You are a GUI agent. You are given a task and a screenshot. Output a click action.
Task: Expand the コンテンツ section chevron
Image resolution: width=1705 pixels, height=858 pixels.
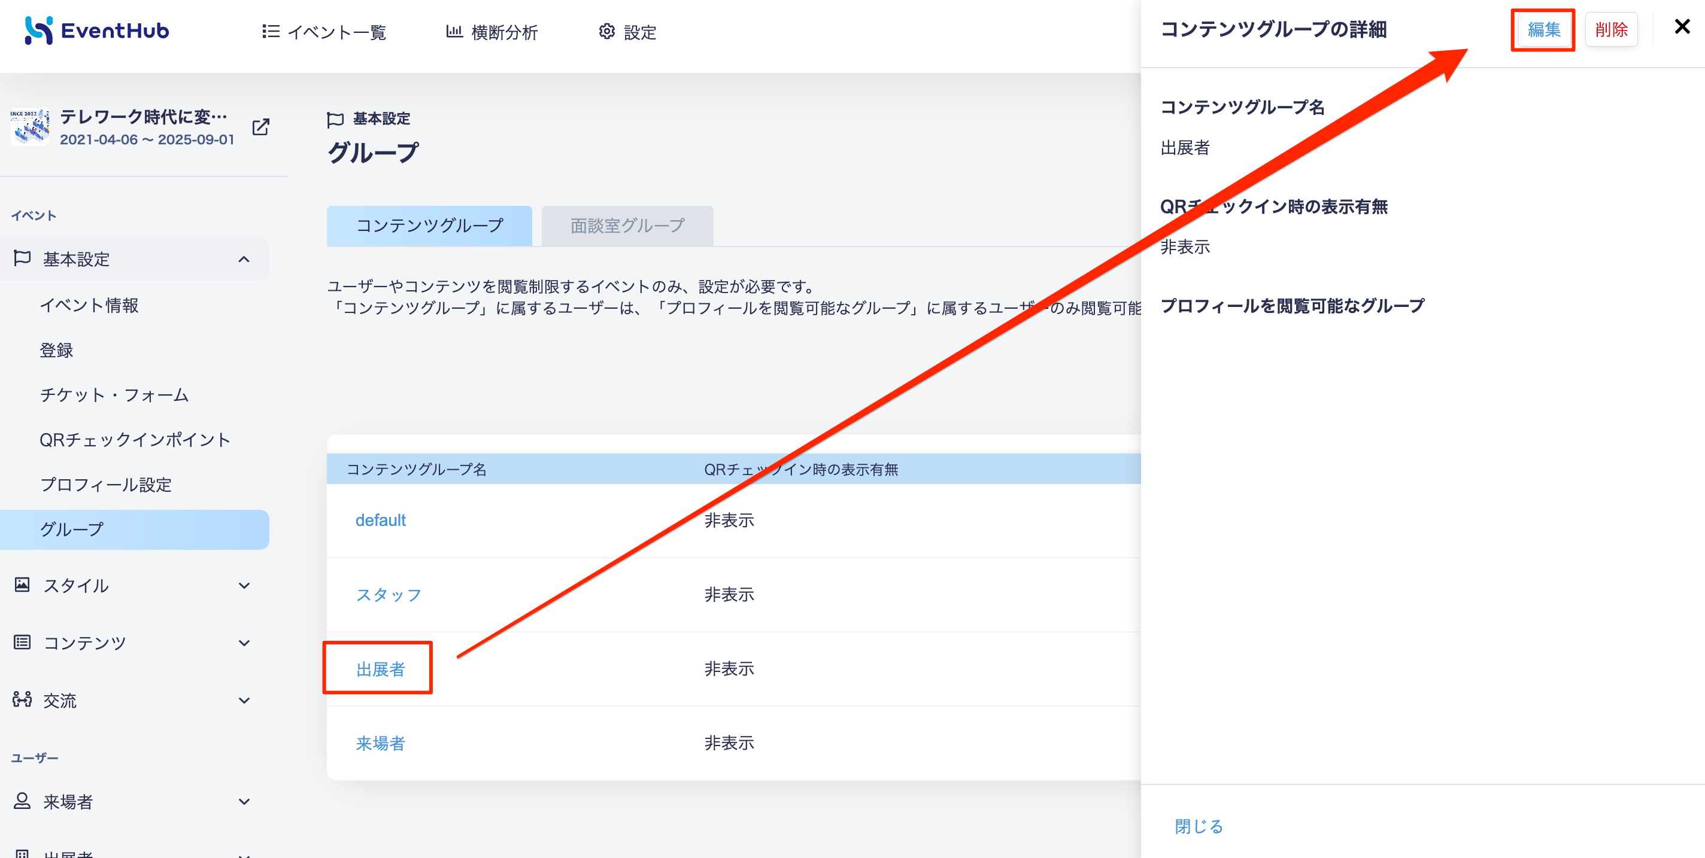(x=244, y=643)
